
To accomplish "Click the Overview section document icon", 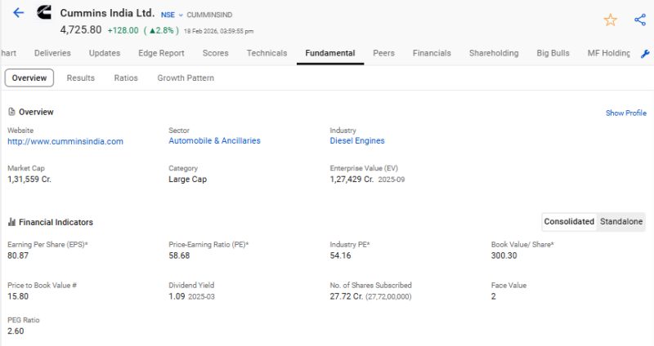I will pos(11,112).
